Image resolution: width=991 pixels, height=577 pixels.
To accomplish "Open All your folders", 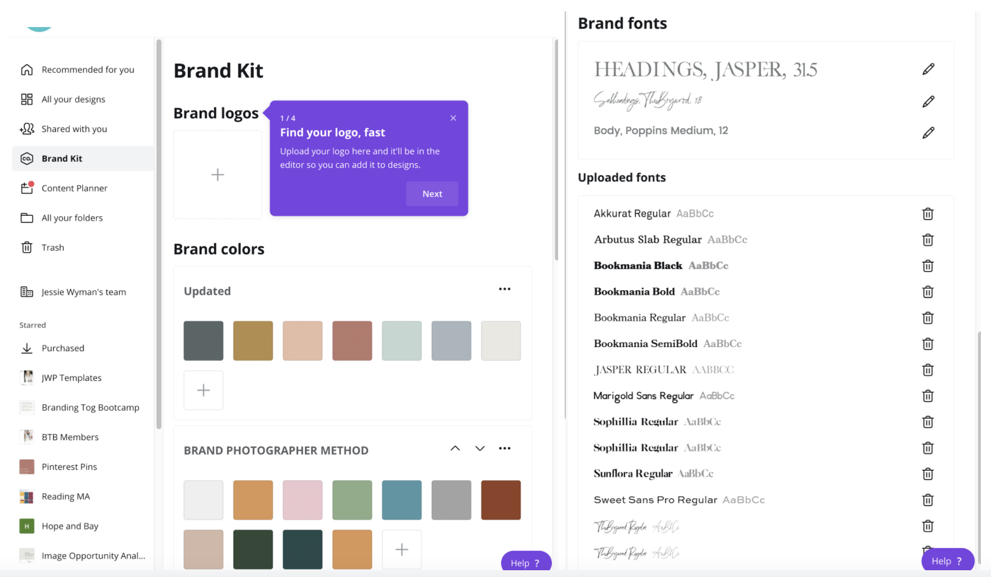I will [82, 218].
